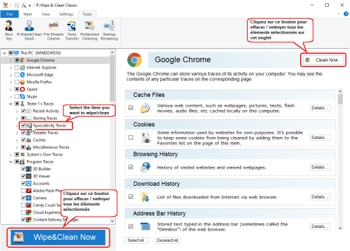Image resolution: width=350 pixels, height=251 pixels.
Task: Click the tree panel scroll down arrow
Action: (112, 221)
